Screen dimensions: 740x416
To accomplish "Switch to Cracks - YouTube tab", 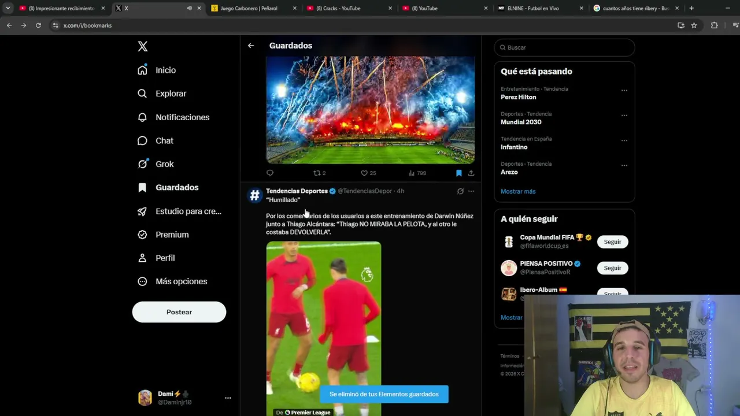I will [x=349, y=8].
